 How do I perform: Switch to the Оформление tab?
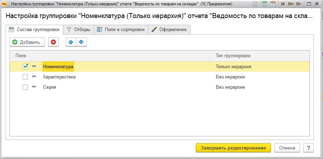point(169,30)
